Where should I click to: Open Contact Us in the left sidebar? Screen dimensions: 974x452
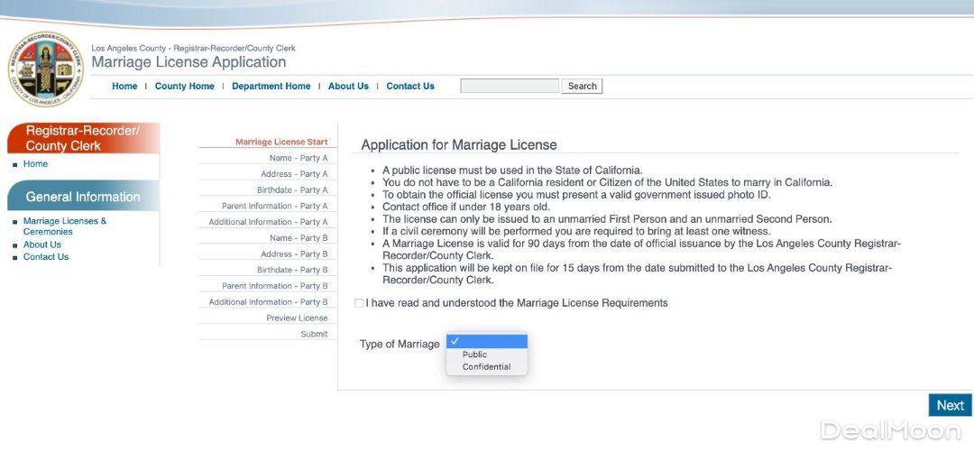point(46,257)
